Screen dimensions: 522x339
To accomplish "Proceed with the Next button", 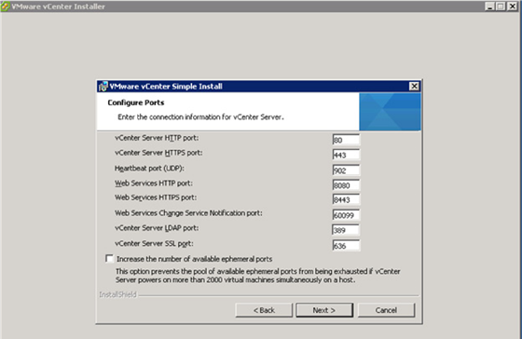I will pyautogui.click(x=324, y=310).
